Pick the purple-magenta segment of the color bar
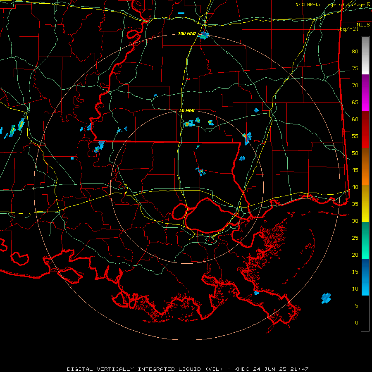This screenshot has height=372, width=372. click(365, 93)
